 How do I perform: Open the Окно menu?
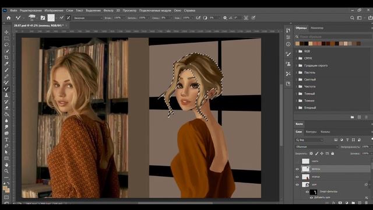click(177, 10)
